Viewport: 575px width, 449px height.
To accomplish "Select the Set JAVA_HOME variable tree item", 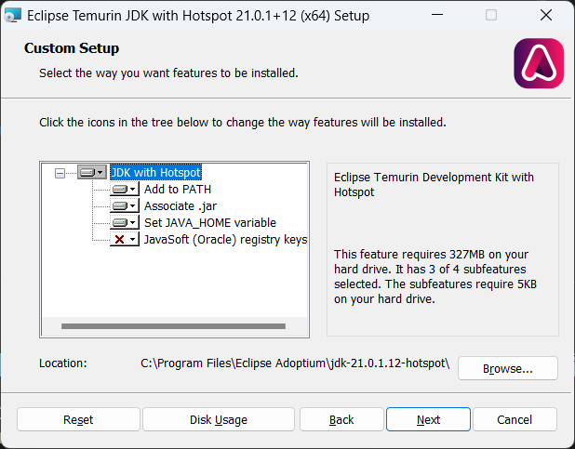I will (x=210, y=222).
